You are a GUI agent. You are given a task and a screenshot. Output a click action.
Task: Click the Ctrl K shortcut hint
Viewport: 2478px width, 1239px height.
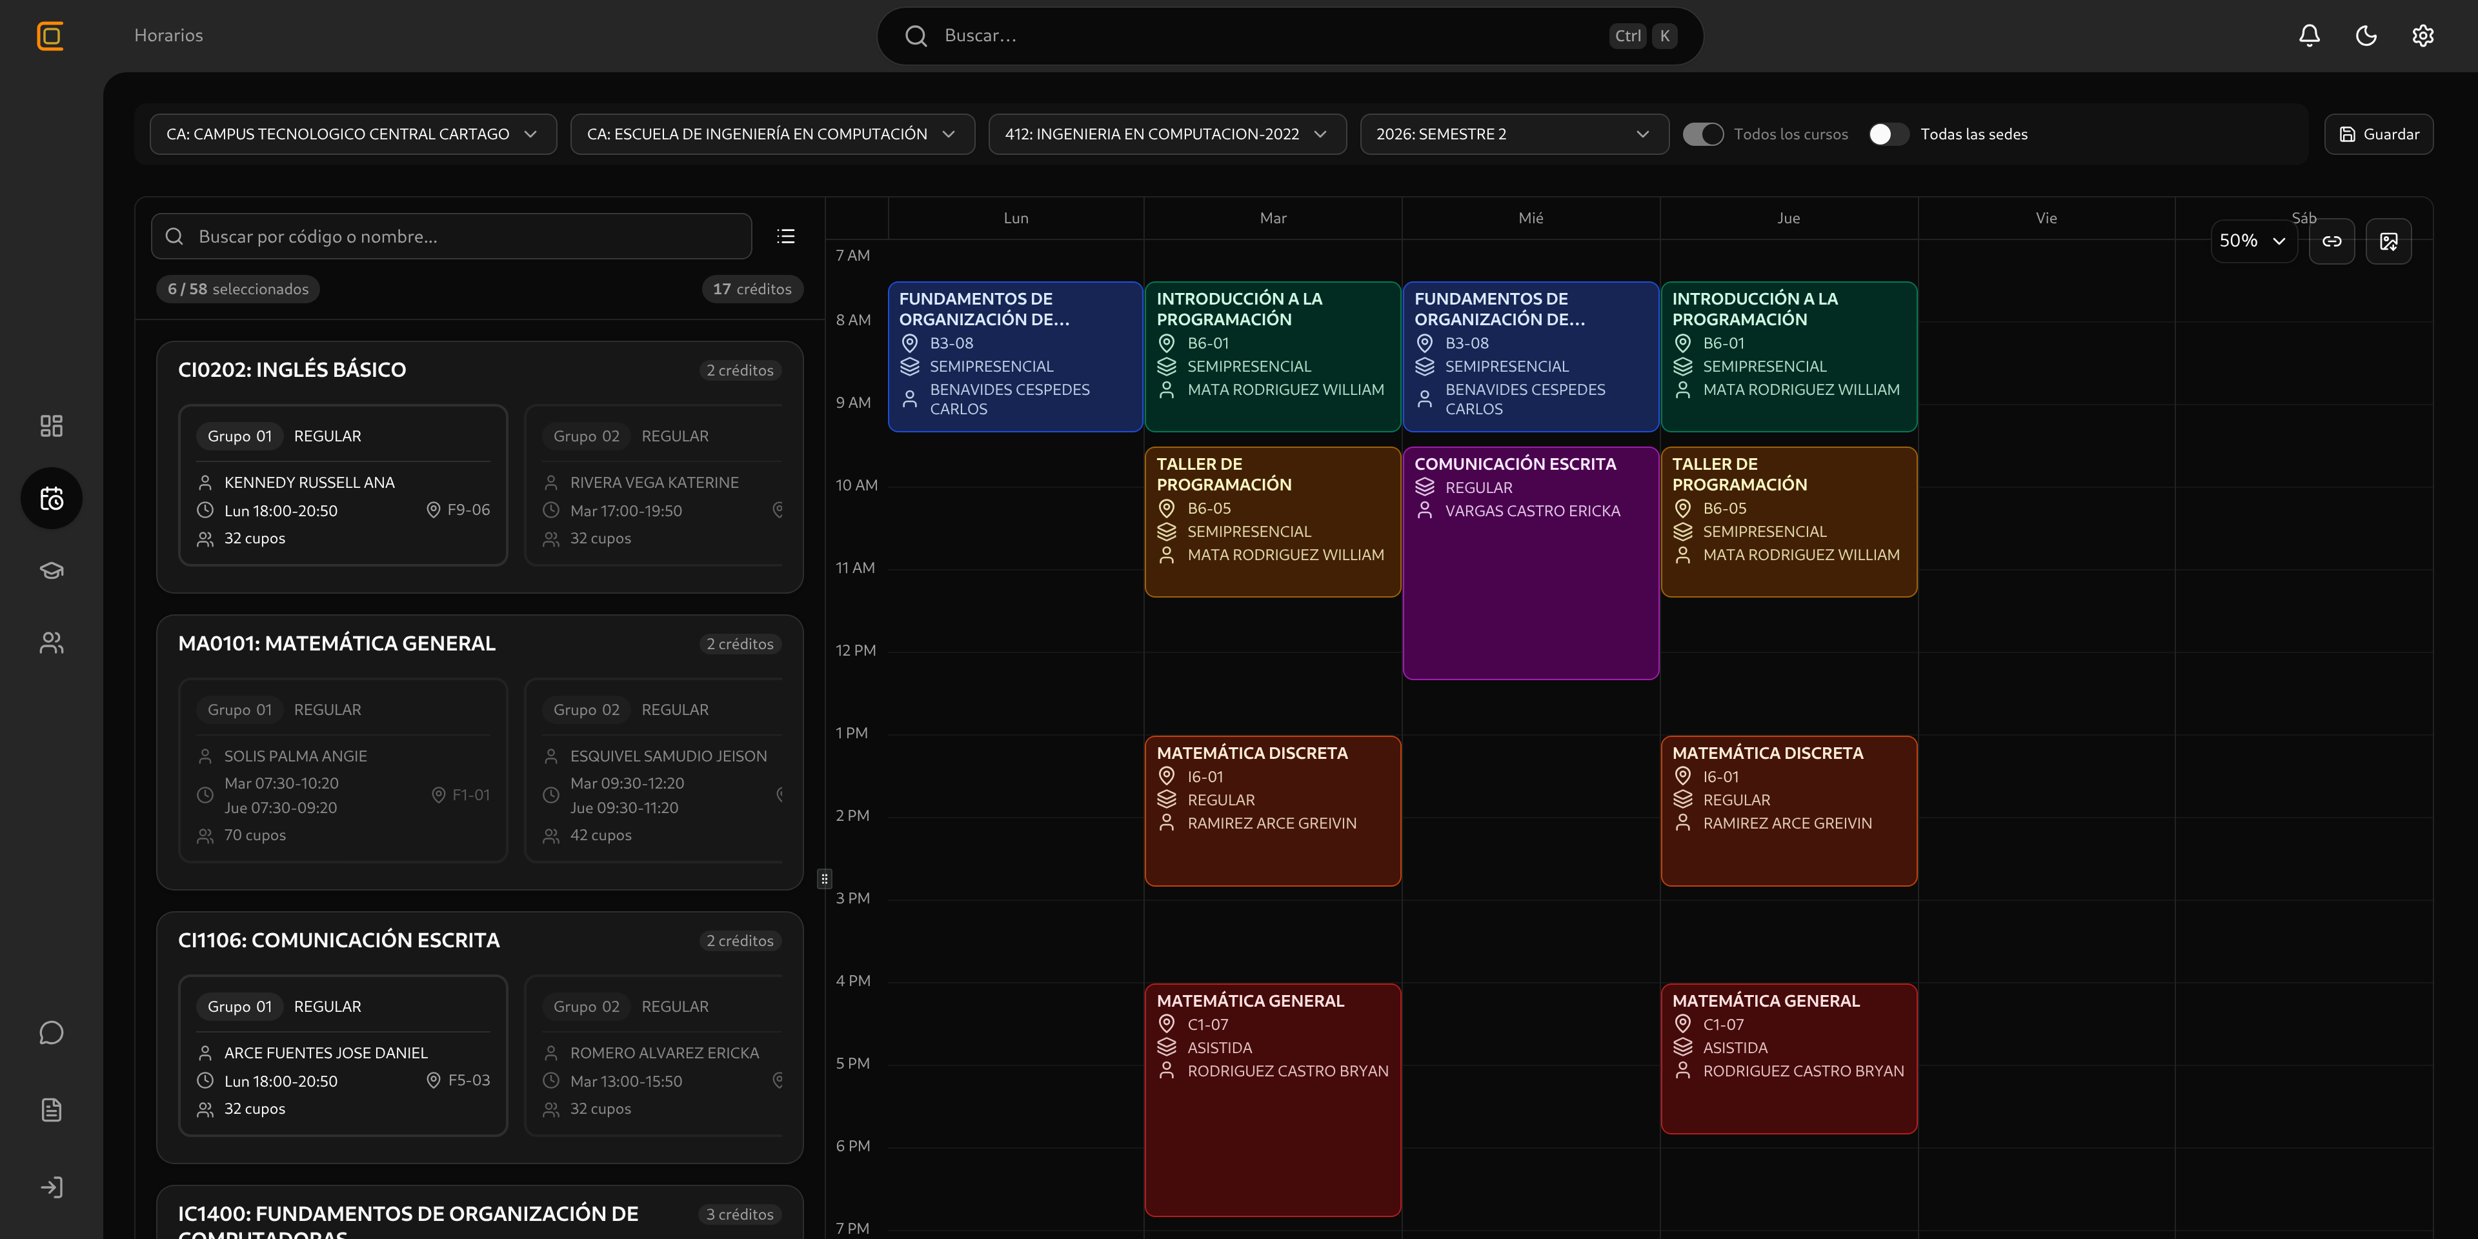(x=1643, y=35)
